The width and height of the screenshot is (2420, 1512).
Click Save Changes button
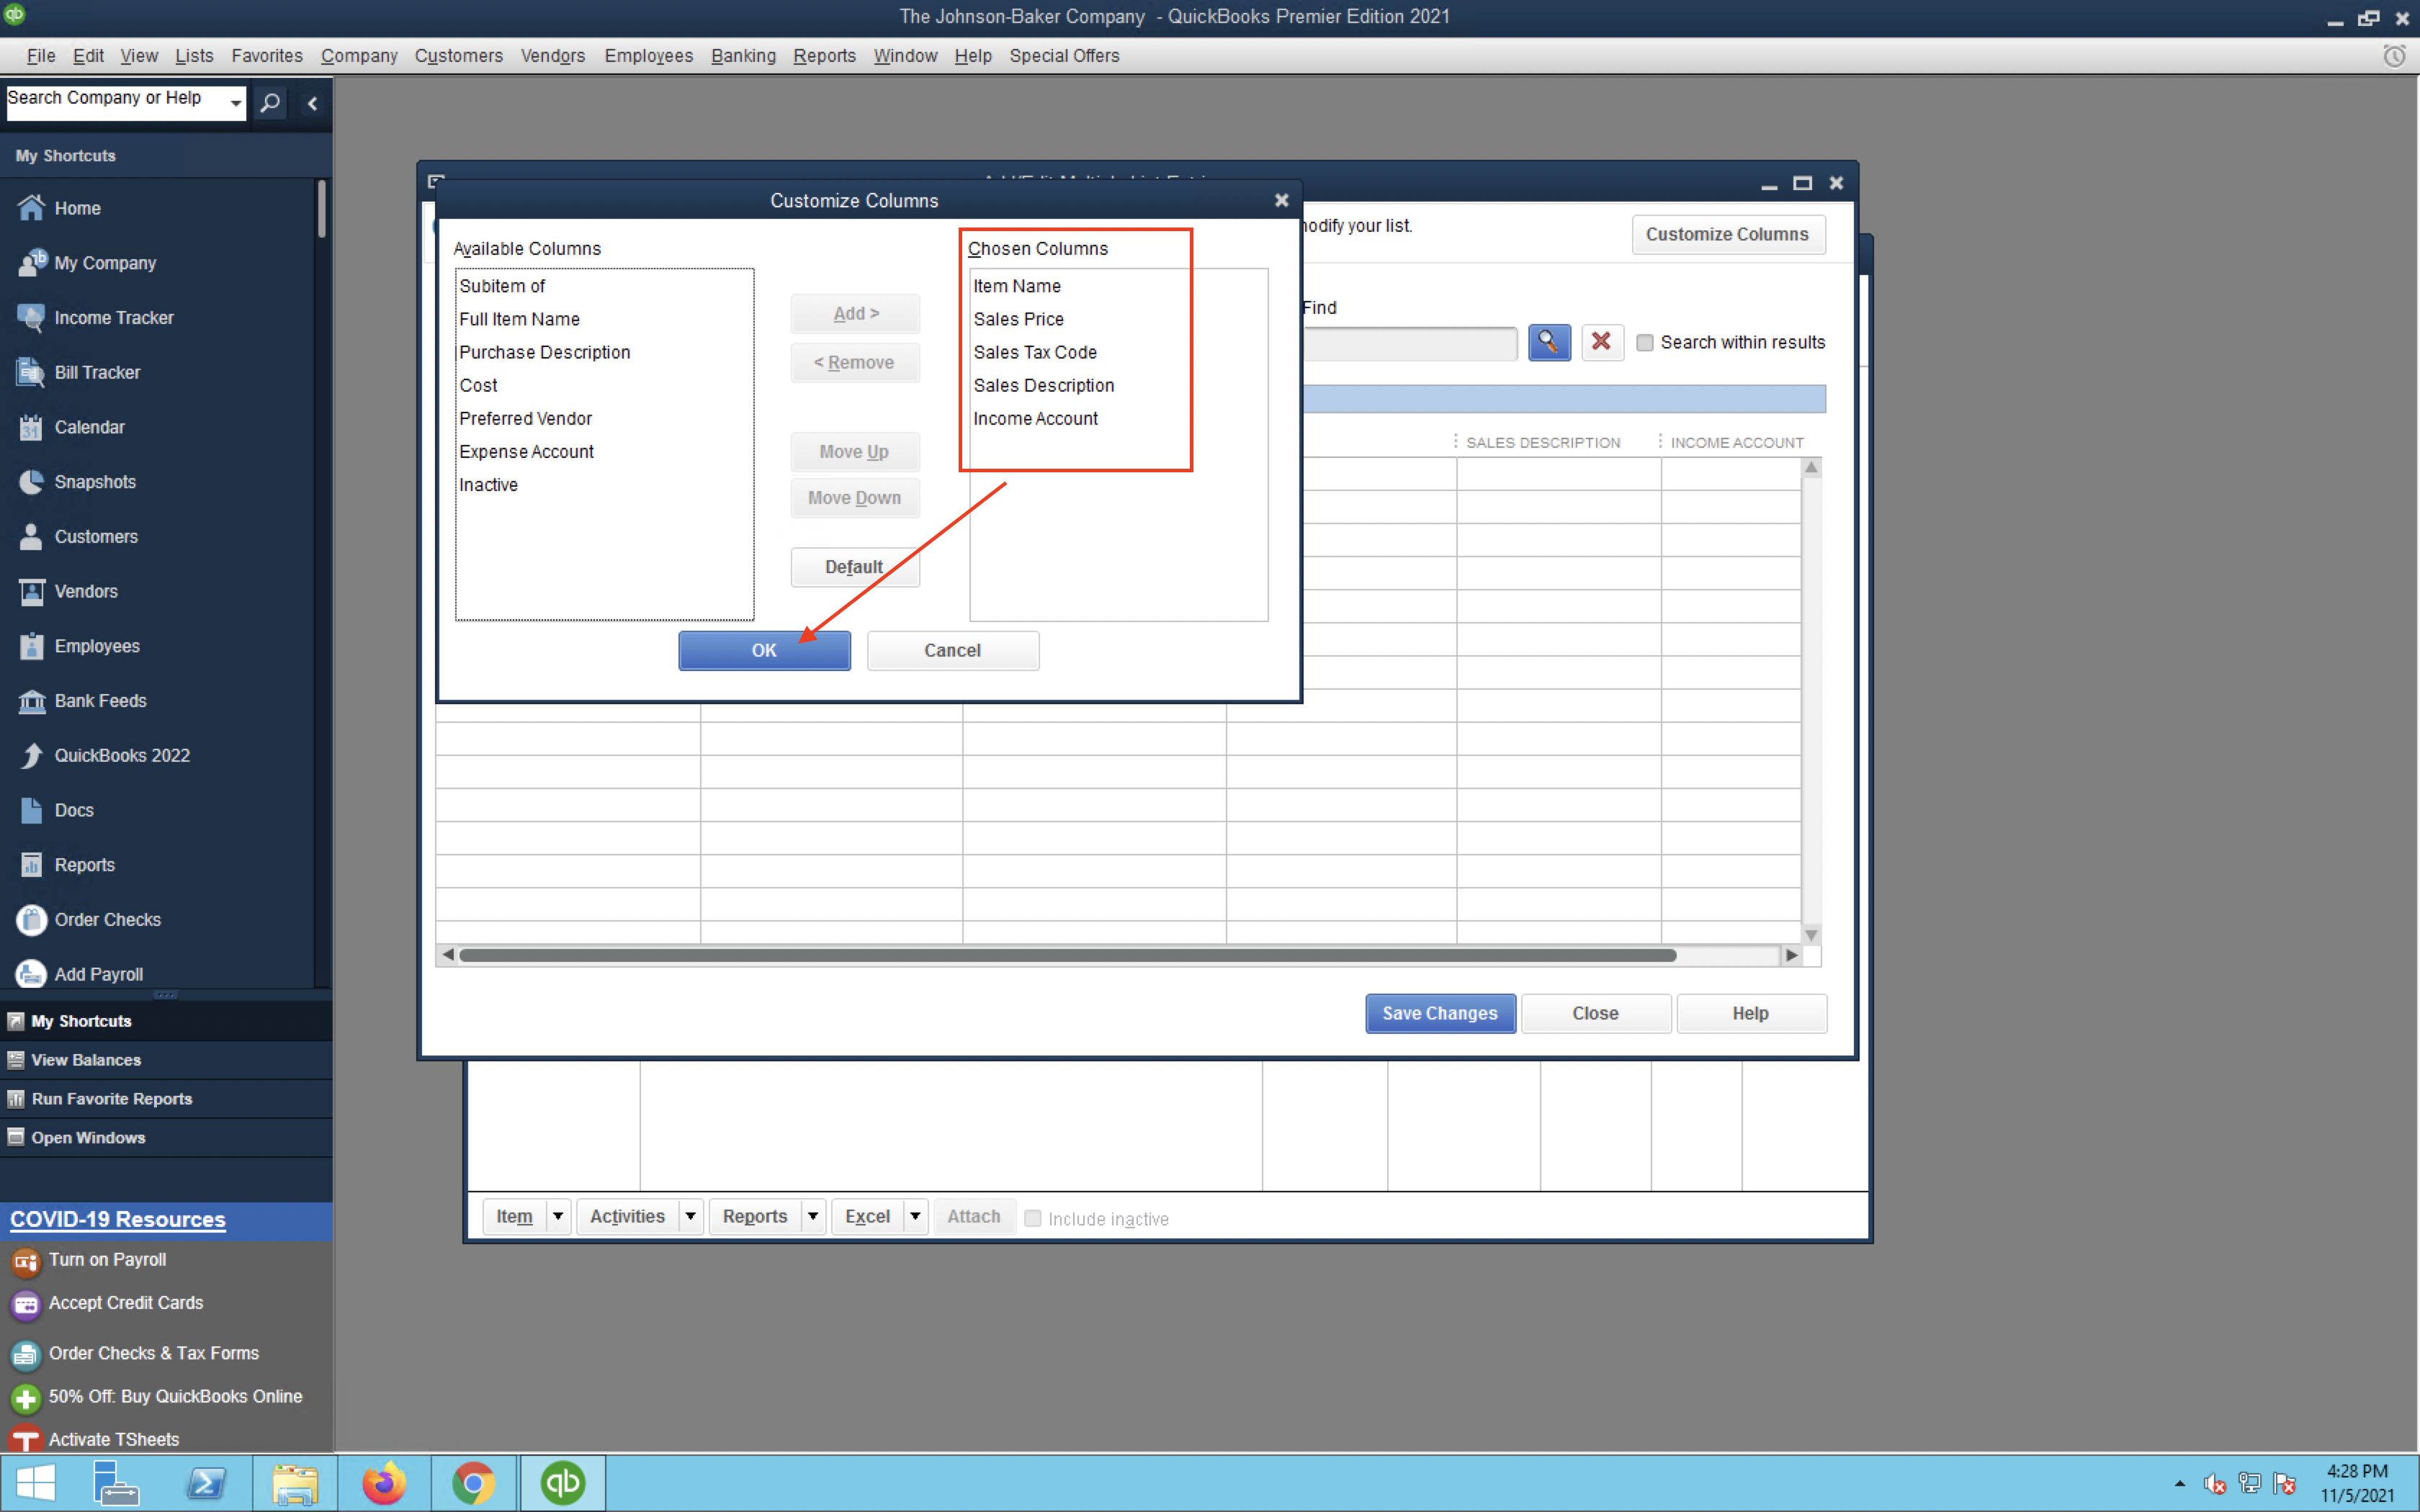(x=1440, y=1014)
